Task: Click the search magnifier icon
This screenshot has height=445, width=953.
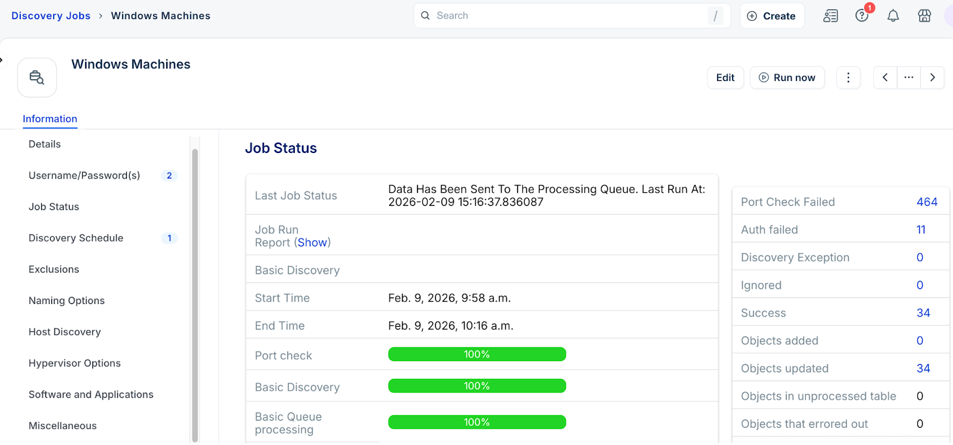Action: (425, 15)
